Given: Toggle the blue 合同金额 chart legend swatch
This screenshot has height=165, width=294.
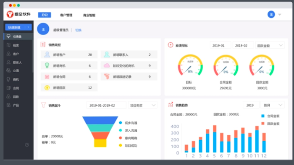Looking at the screenshot, I should (263, 116).
